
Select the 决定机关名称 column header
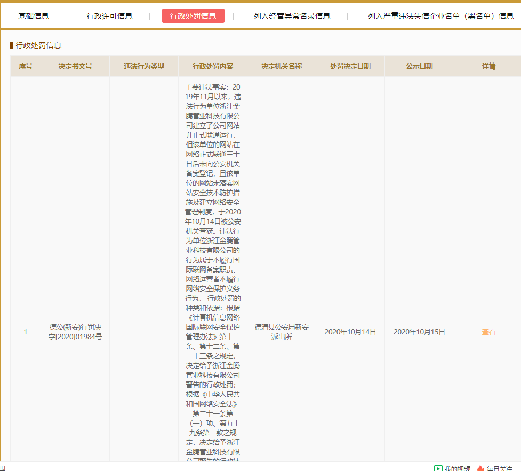282,66
